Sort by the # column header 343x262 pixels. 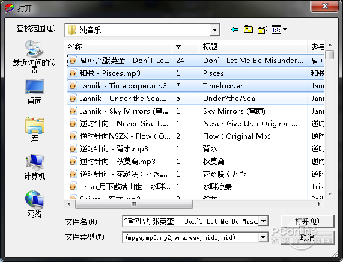[186, 46]
